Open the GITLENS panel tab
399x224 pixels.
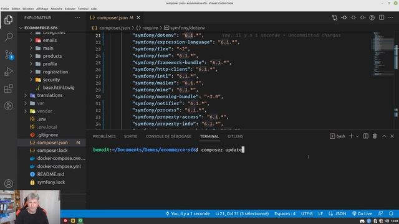point(235,136)
